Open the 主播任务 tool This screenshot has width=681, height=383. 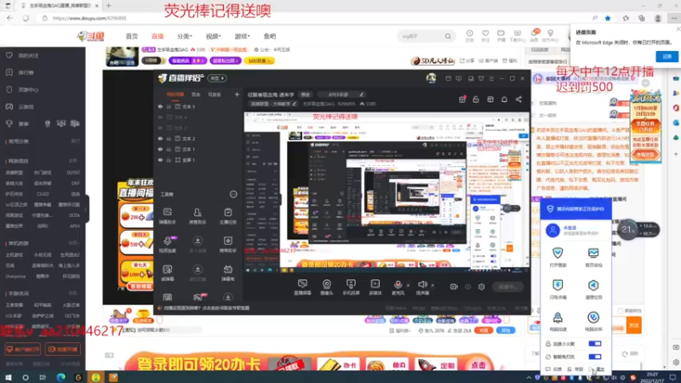point(227,216)
